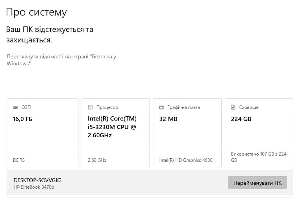
Task: Click the RAM chip icon next to ОЗП
Action: pos(15,107)
